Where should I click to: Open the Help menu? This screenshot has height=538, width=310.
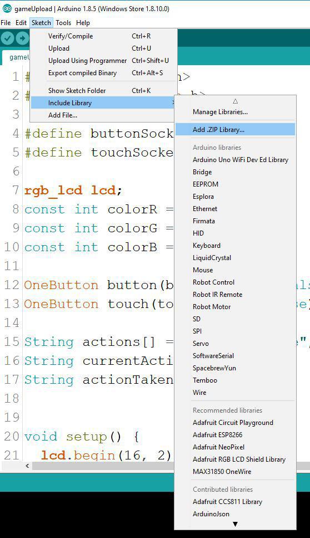point(83,23)
